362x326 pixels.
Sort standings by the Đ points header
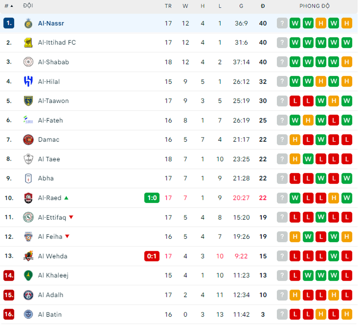click(x=263, y=6)
